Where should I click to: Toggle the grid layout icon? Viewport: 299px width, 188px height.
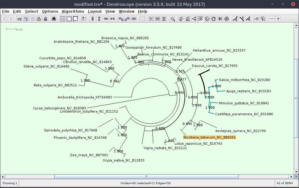pyautogui.click(x=62, y=19)
